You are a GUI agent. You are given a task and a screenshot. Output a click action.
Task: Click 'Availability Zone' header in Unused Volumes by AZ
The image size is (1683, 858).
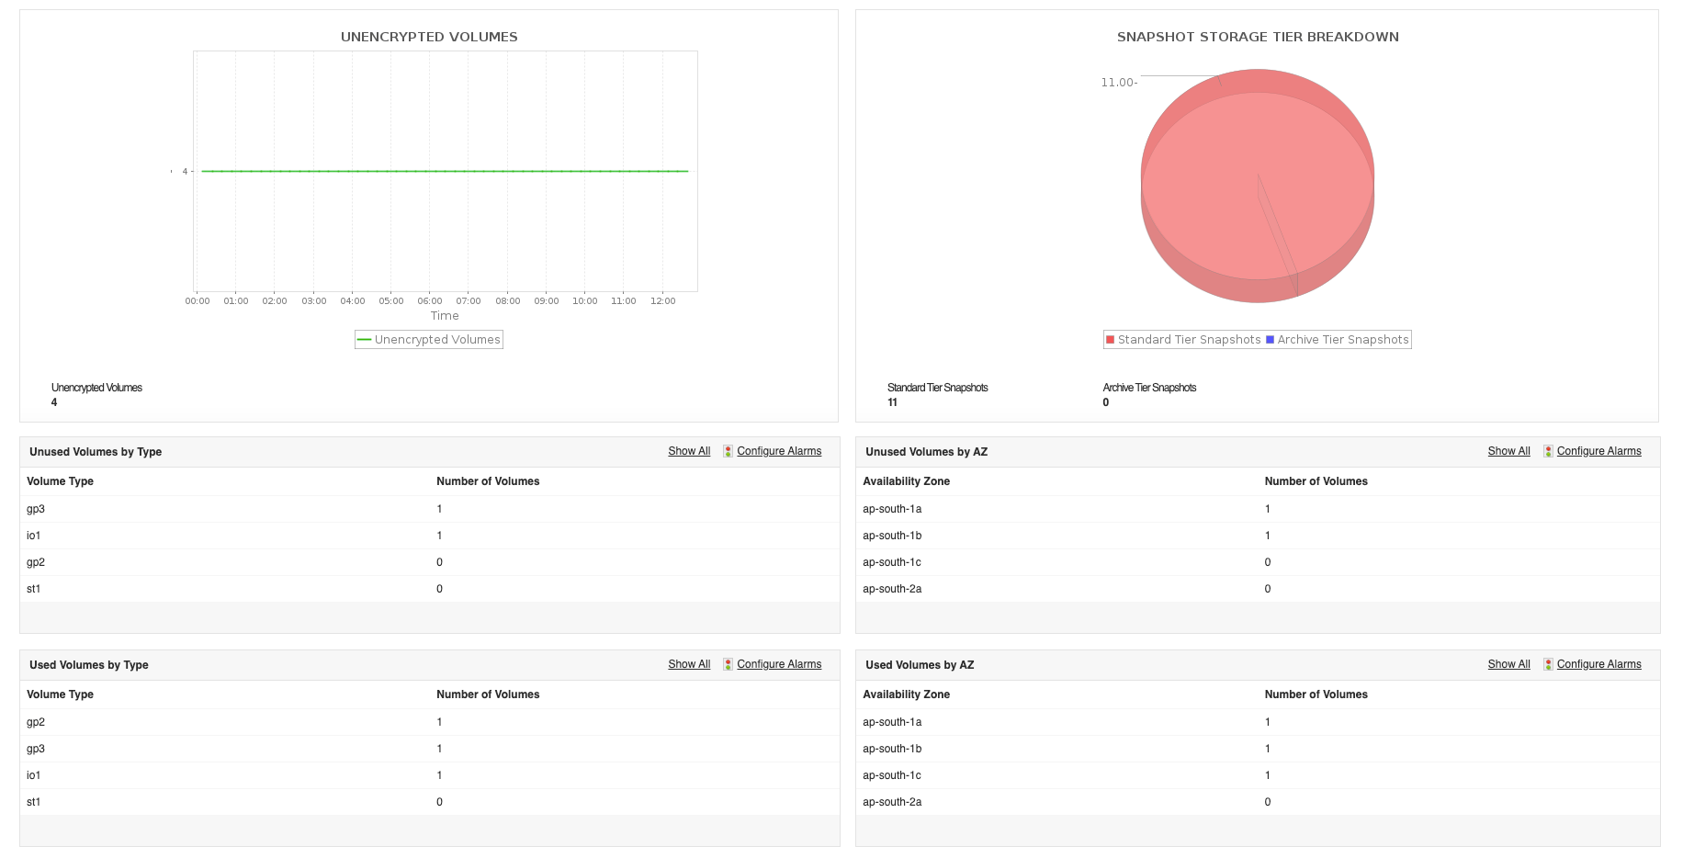click(x=907, y=481)
